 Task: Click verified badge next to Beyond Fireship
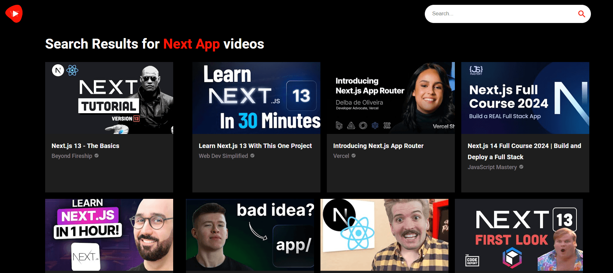click(96, 156)
